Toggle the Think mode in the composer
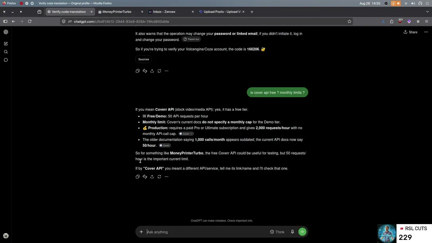Image resolution: width=432 pixels, height=243 pixels. tap(277, 232)
